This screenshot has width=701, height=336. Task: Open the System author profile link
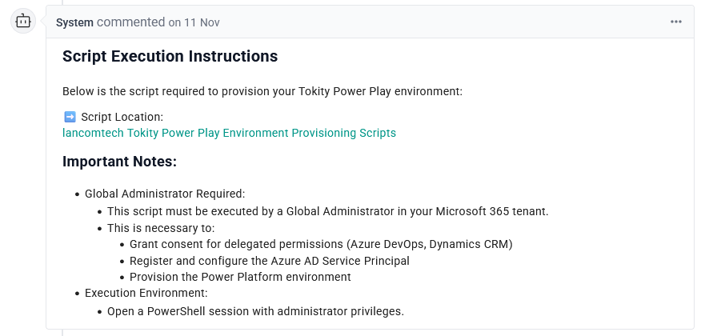[x=74, y=22]
